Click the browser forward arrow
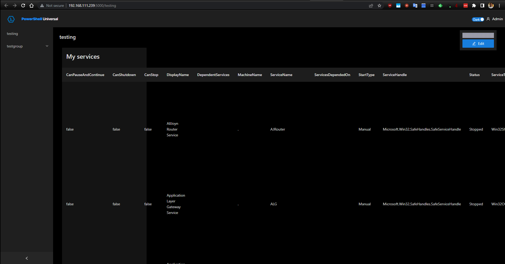Screen dimensions: 505x264 click(x=15, y=6)
